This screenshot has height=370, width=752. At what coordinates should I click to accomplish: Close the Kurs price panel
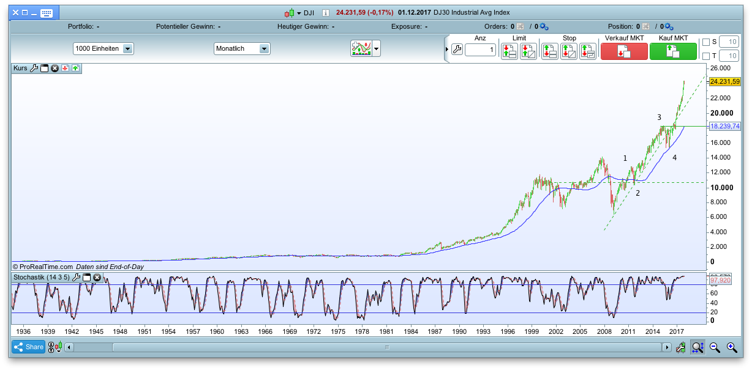(55, 68)
